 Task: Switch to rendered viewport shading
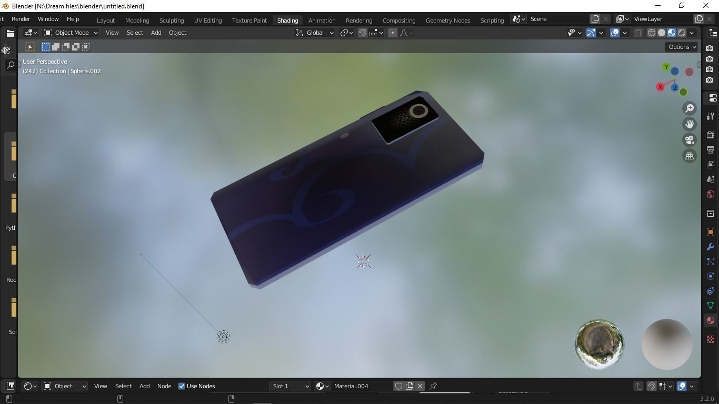click(682, 33)
